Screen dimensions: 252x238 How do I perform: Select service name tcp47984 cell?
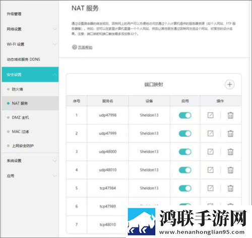pos(108,188)
